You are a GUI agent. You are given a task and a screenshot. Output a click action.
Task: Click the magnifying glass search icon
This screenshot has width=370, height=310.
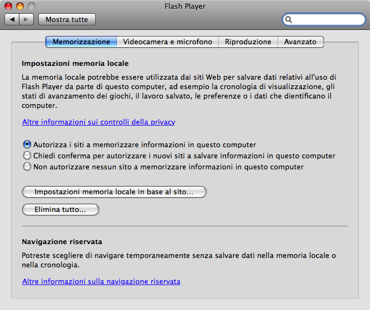(x=289, y=19)
